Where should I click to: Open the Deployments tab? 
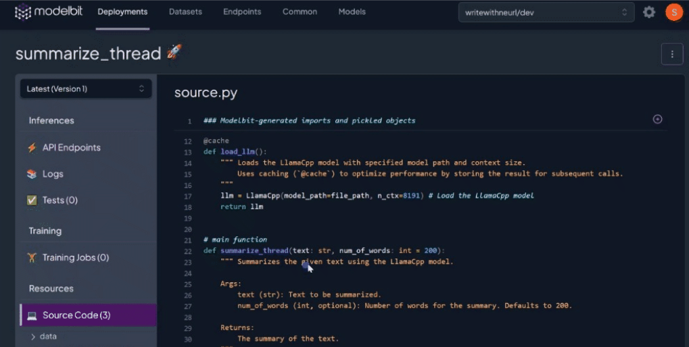[122, 12]
